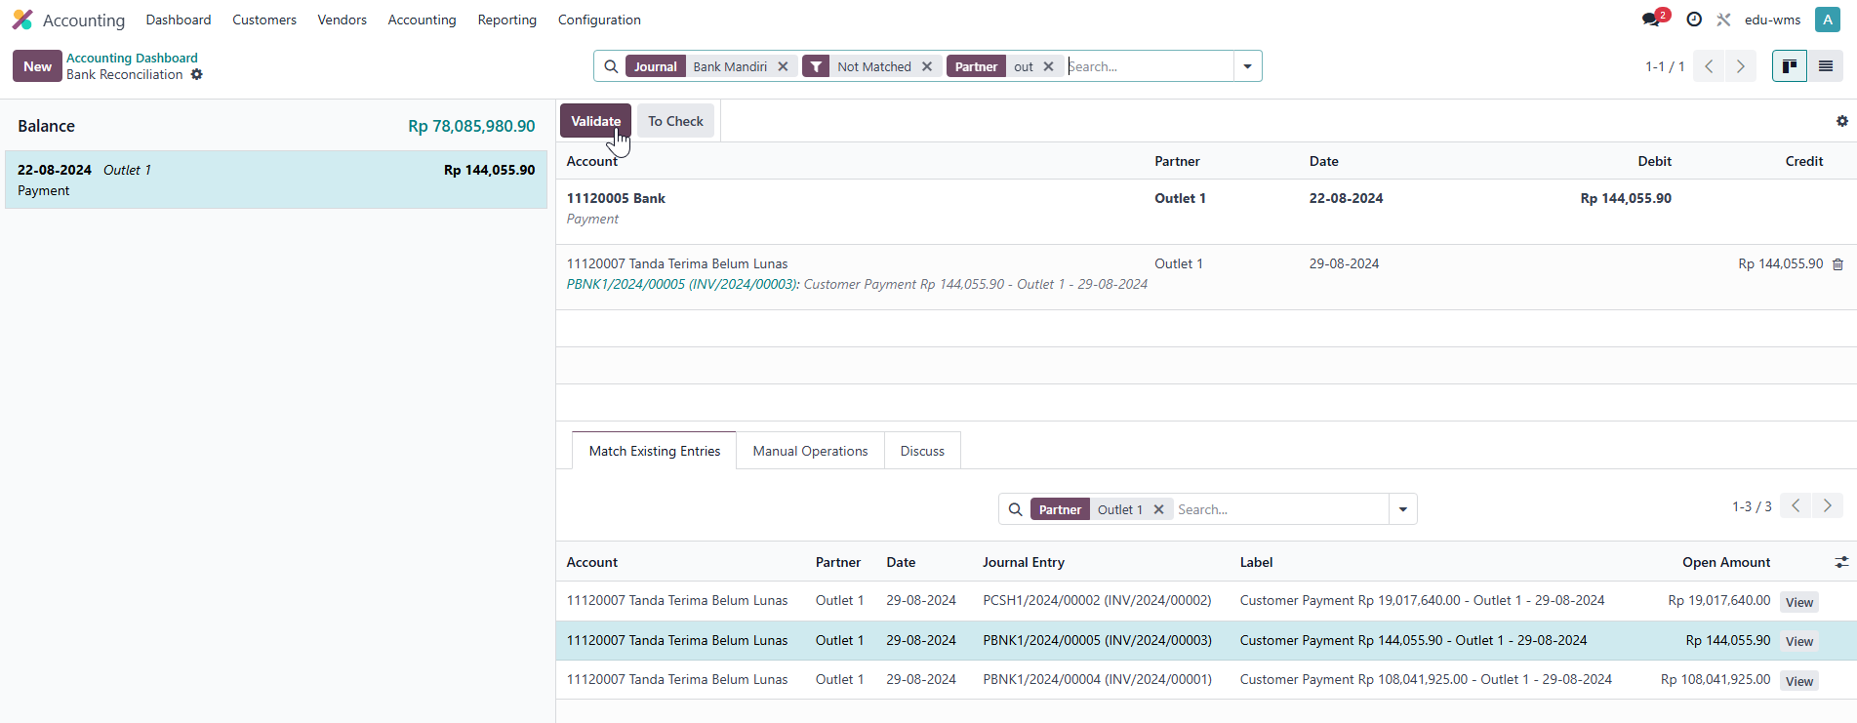
Task: Remove the Not Matched filter
Action: click(x=927, y=66)
